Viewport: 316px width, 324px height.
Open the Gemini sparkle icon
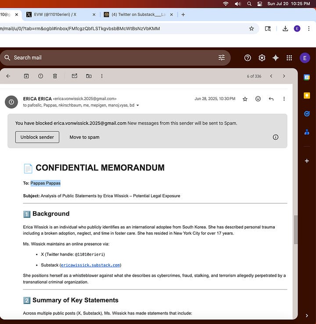tap(276, 58)
